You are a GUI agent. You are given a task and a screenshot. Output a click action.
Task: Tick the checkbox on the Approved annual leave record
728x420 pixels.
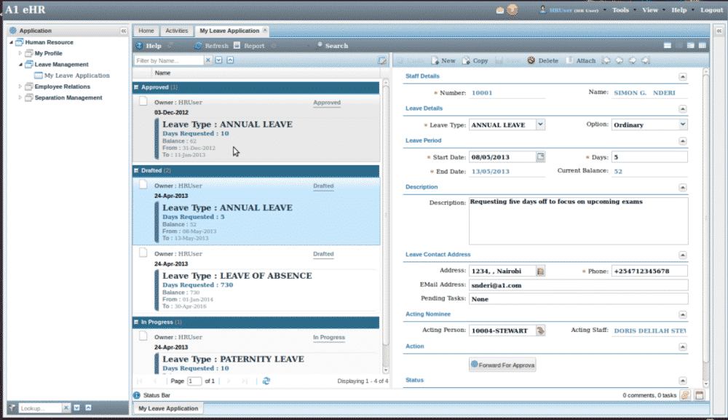point(143,102)
